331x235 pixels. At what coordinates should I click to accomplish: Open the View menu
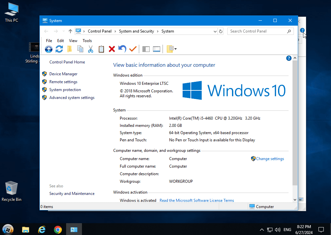pyautogui.click(x=73, y=41)
